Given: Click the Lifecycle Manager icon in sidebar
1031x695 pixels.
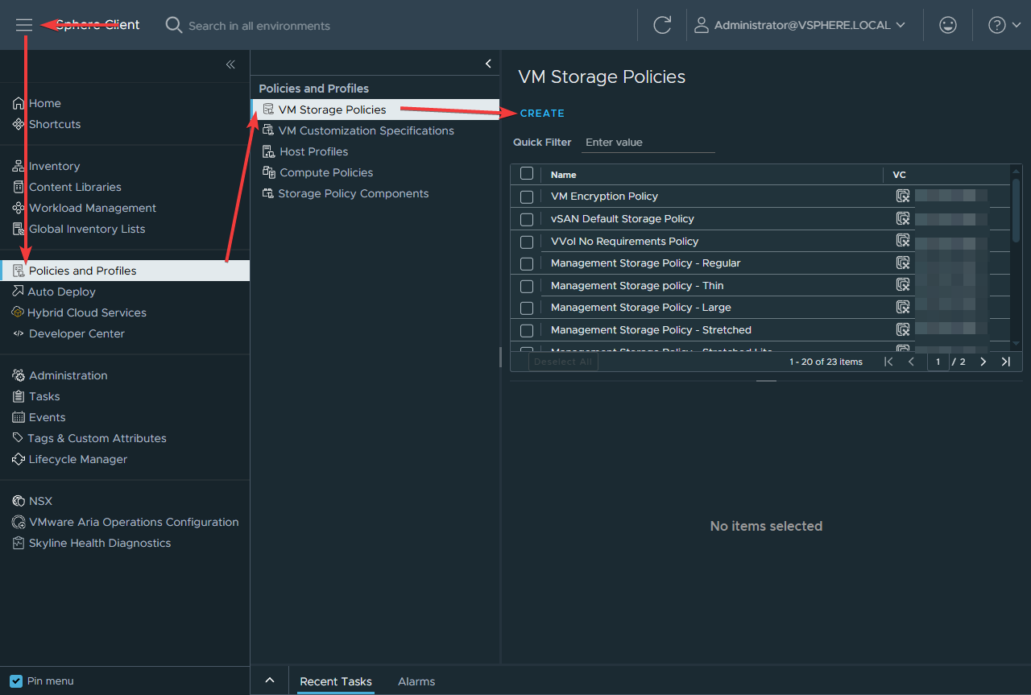Looking at the screenshot, I should [x=19, y=460].
